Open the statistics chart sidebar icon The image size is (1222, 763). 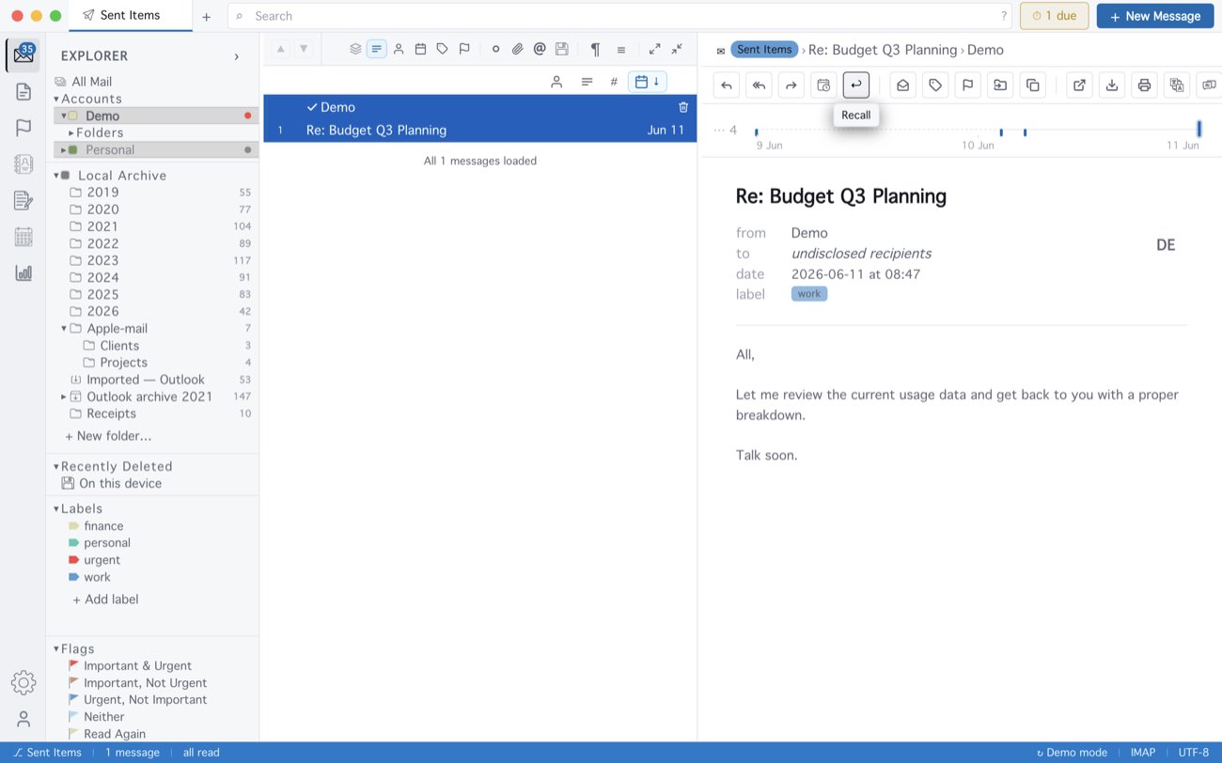click(x=23, y=273)
